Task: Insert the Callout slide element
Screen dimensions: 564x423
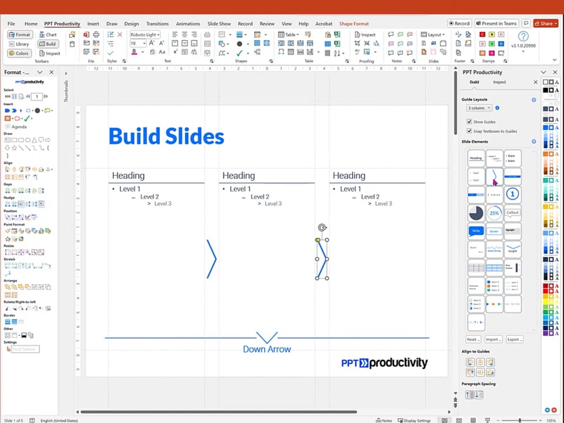Action: click(x=512, y=213)
